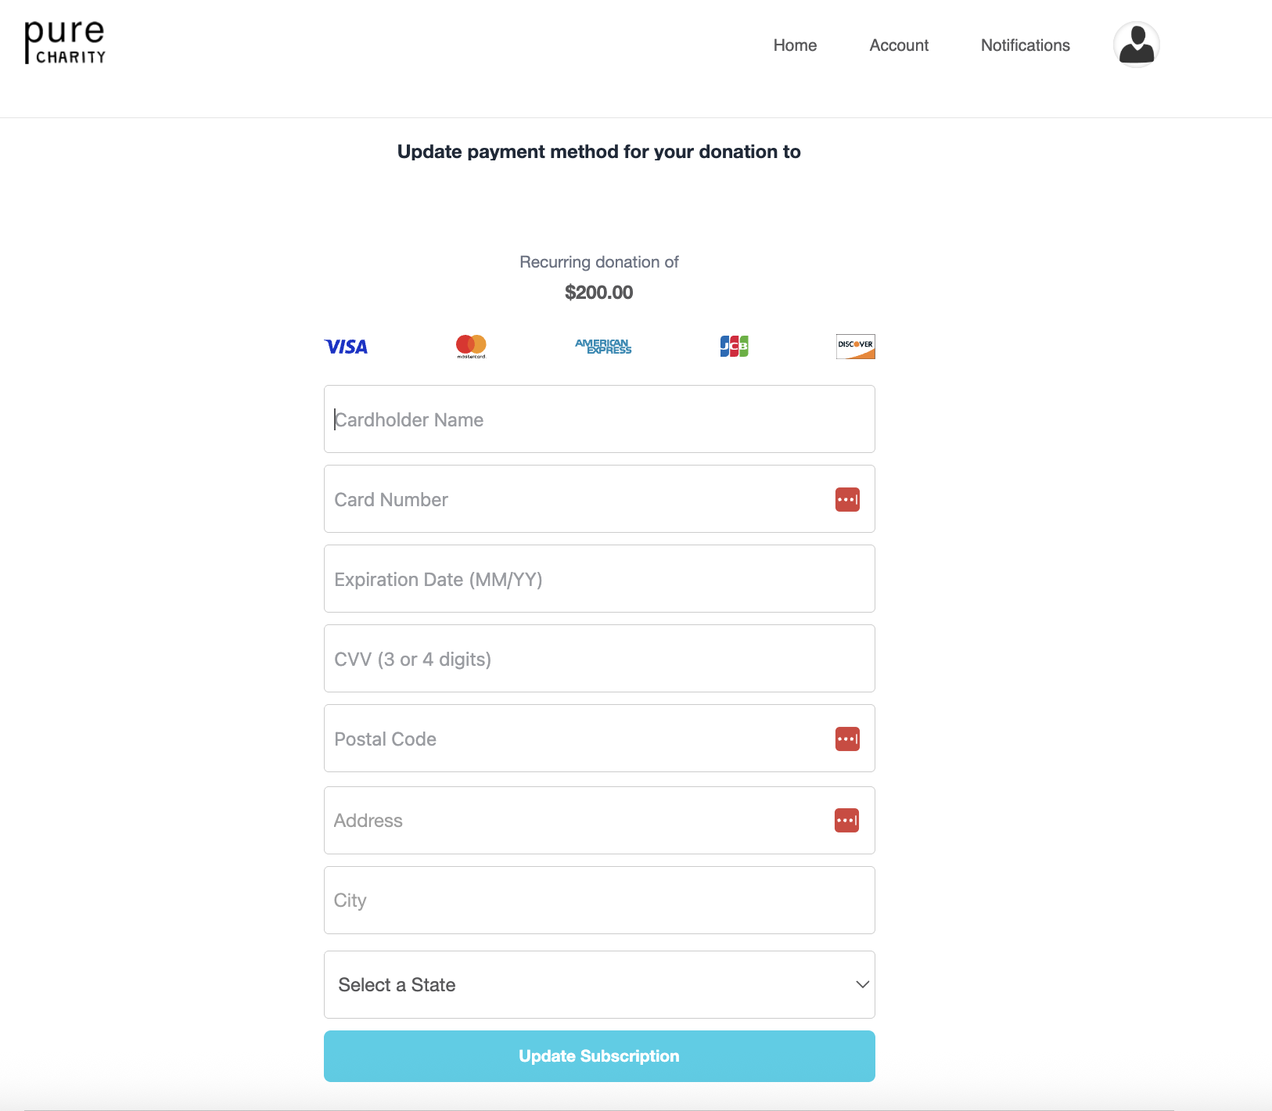Click the Pure Charity logo
The width and height of the screenshot is (1272, 1111).
tap(65, 43)
